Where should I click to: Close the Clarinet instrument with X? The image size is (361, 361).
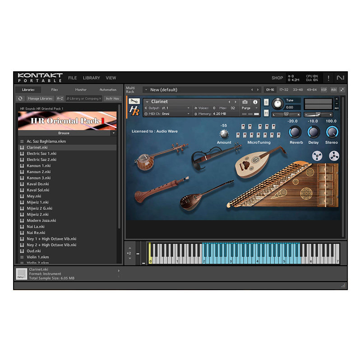tap(337, 99)
